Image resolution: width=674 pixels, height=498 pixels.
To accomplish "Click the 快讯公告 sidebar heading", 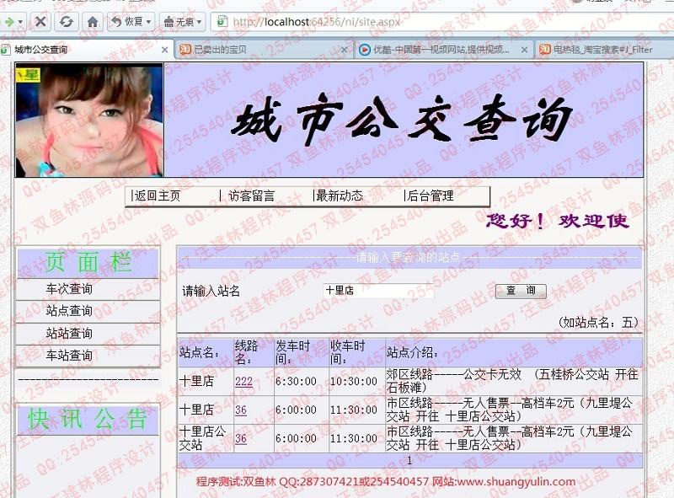I will [x=88, y=419].
